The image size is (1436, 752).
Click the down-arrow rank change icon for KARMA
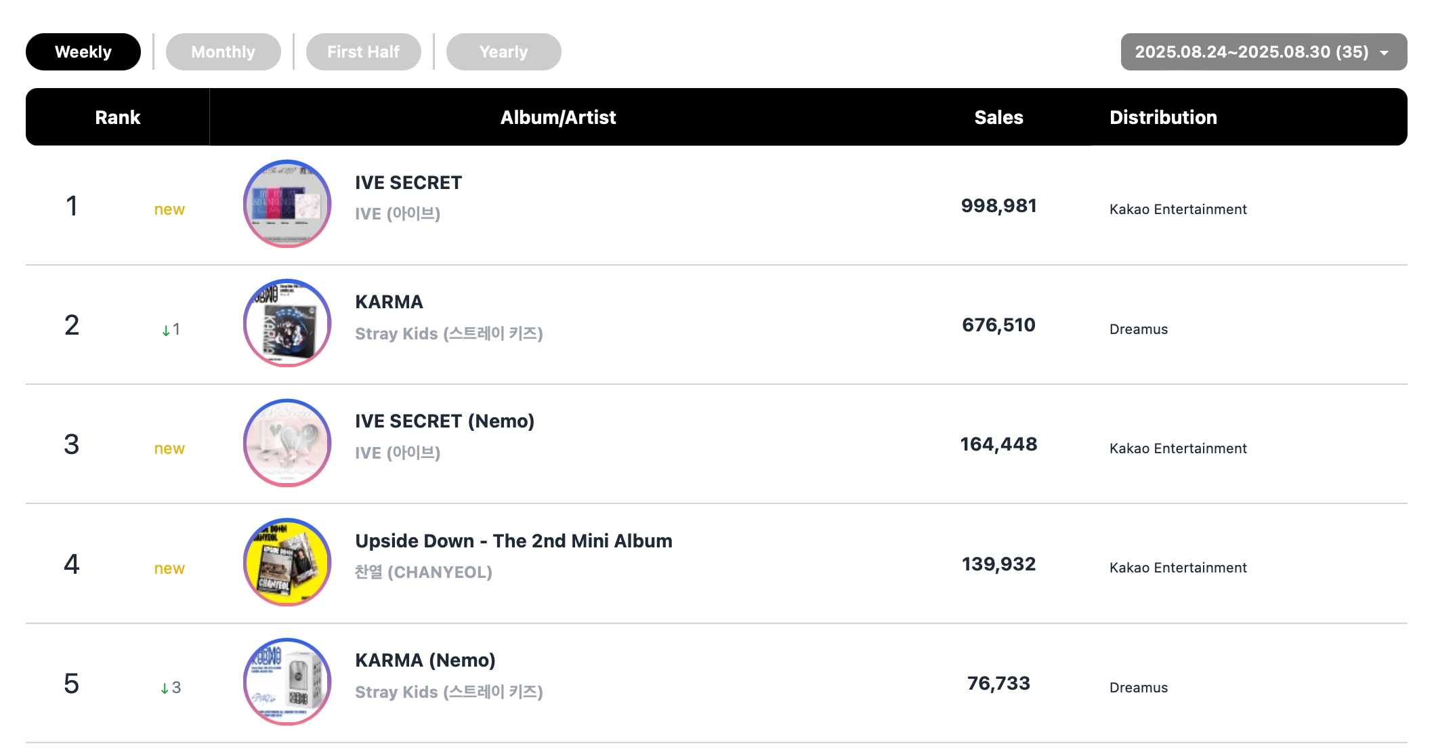click(165, 331)
